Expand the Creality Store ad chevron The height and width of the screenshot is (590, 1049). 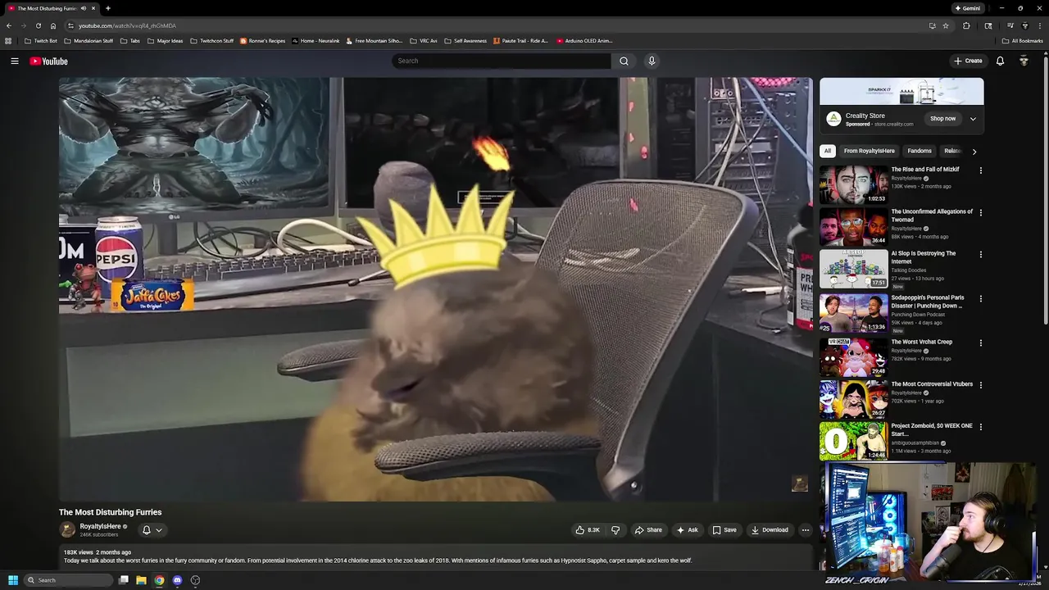click(973, 119)
